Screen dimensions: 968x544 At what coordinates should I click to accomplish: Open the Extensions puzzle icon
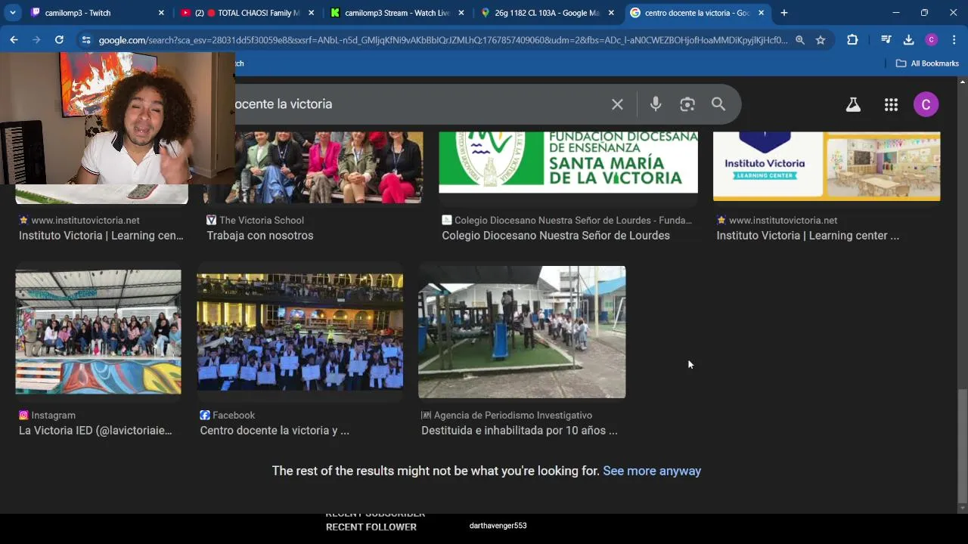pos(852,40)
